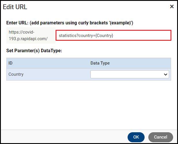Click the Country parameter ID cell
The image size is (178, 144).
pos(16,74)
